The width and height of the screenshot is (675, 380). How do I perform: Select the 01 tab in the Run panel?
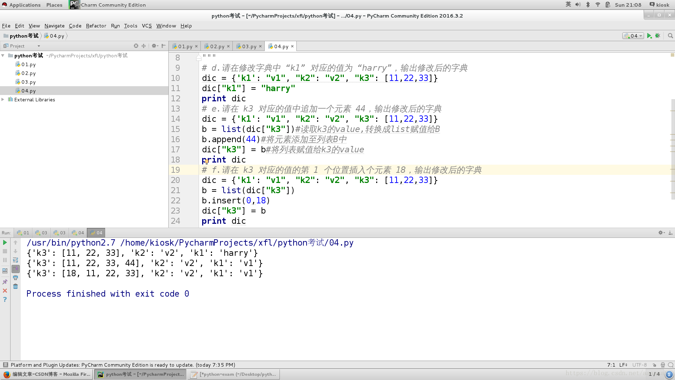[x=23, y=233]
